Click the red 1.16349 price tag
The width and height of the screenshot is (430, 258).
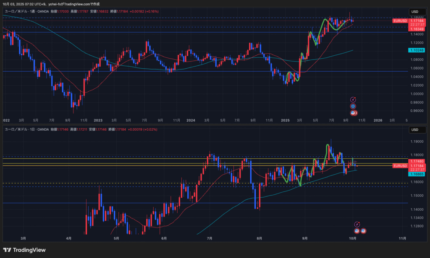(417, 29)
